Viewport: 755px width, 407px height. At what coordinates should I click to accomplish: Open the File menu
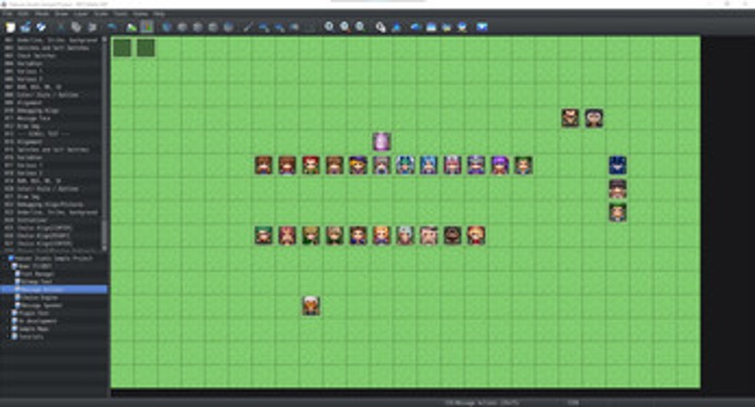[x=8, y=14]
